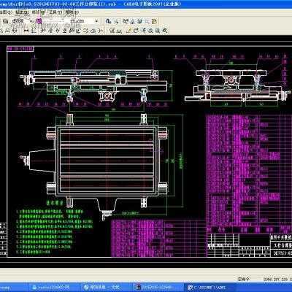The height and width of the screenshot is (292, 292).
Task: Pick the magenta layer color swatch
Action: click(x=39, y=21)
